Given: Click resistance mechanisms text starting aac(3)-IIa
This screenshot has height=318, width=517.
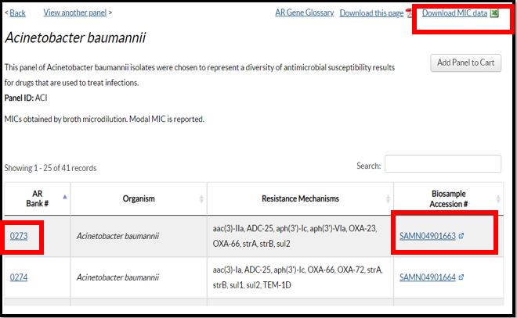Looking at the screenshot, I should click(295, 236).
